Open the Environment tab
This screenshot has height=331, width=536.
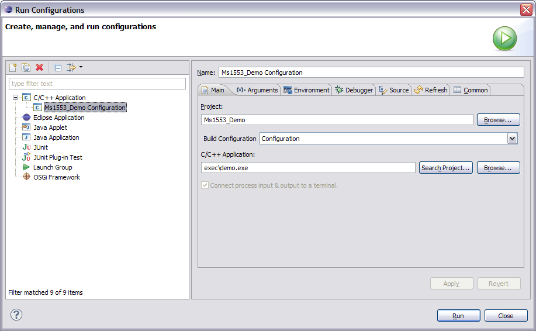pyautogui.click(x=307, y=90)
